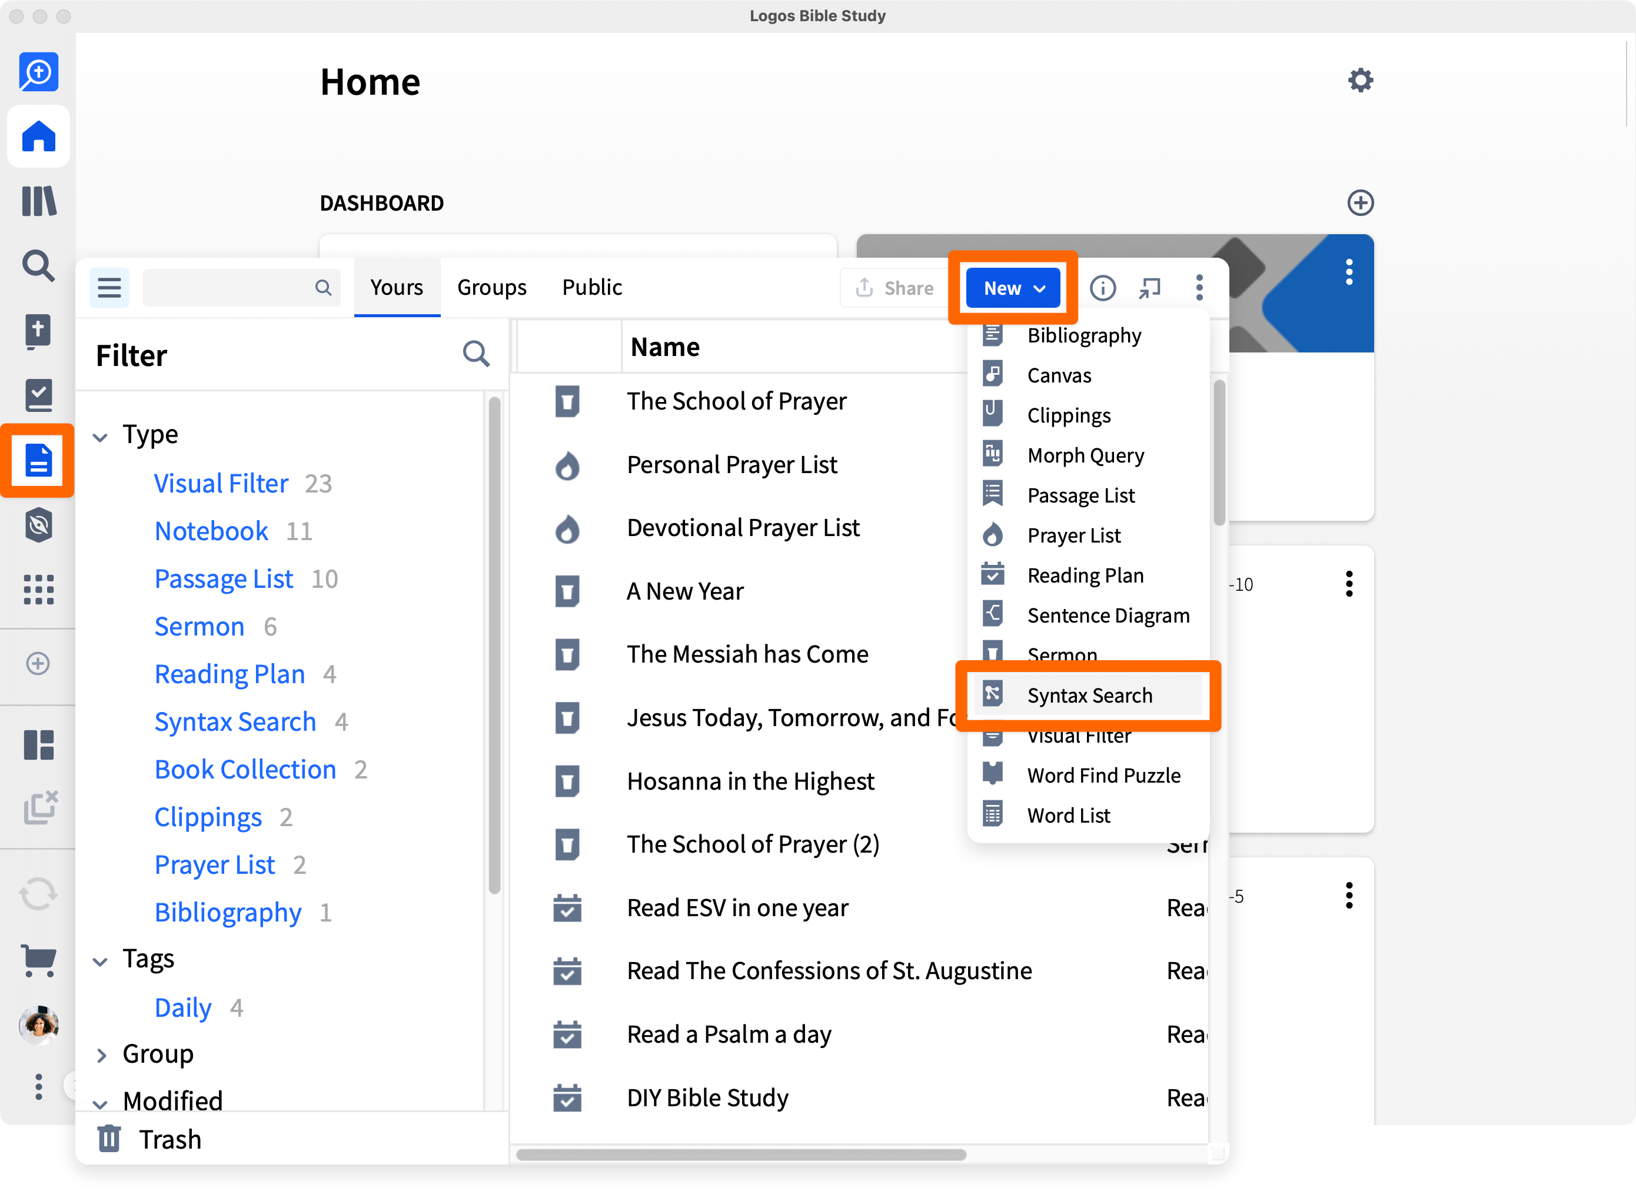1636x1191 pixels.
Task: Click the Logos search-plus icon at top
Action: pos(38,71)
